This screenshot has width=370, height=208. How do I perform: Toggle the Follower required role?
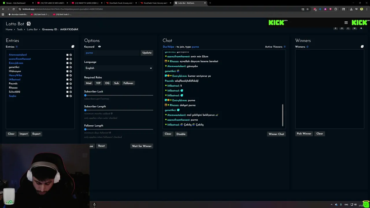[128, 83]
